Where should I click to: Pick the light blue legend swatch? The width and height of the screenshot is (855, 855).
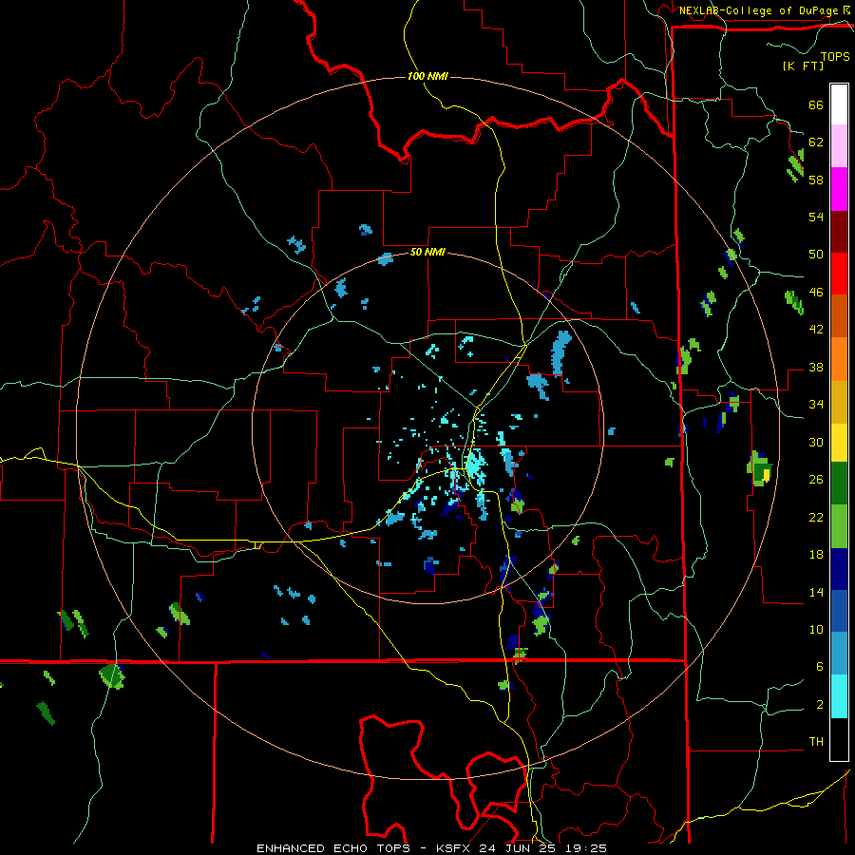pos(839,654)
